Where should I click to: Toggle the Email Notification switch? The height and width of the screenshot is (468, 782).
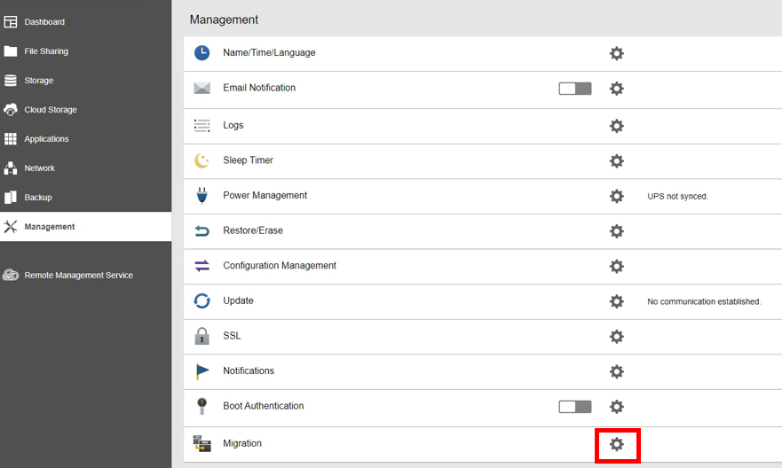pos(575,89)
